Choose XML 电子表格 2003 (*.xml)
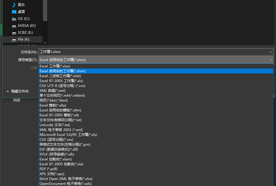Viewport: 276px width, 186px height. (156, 130)
